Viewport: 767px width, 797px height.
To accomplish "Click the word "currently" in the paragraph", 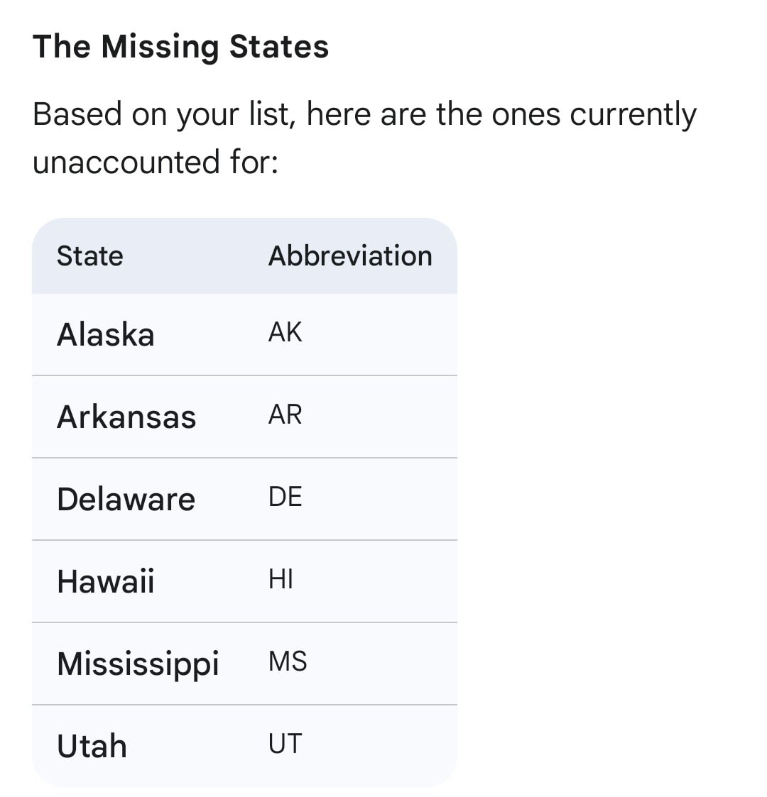I will point(633,114).
